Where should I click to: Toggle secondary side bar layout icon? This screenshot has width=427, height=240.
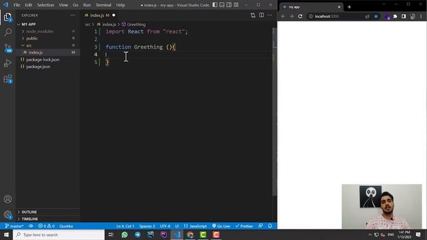[x=229, y=5]
